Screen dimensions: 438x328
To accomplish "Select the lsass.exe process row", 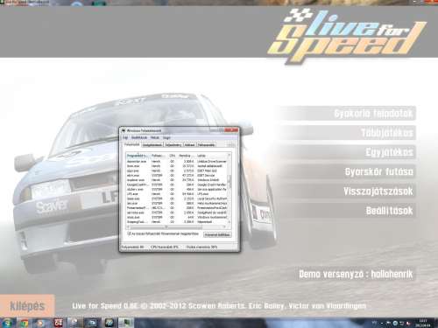I will (x=177, y=199).
